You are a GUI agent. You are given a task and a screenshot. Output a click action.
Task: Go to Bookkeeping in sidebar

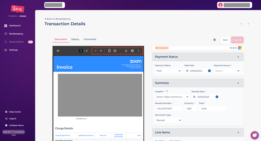click(16, 34)
